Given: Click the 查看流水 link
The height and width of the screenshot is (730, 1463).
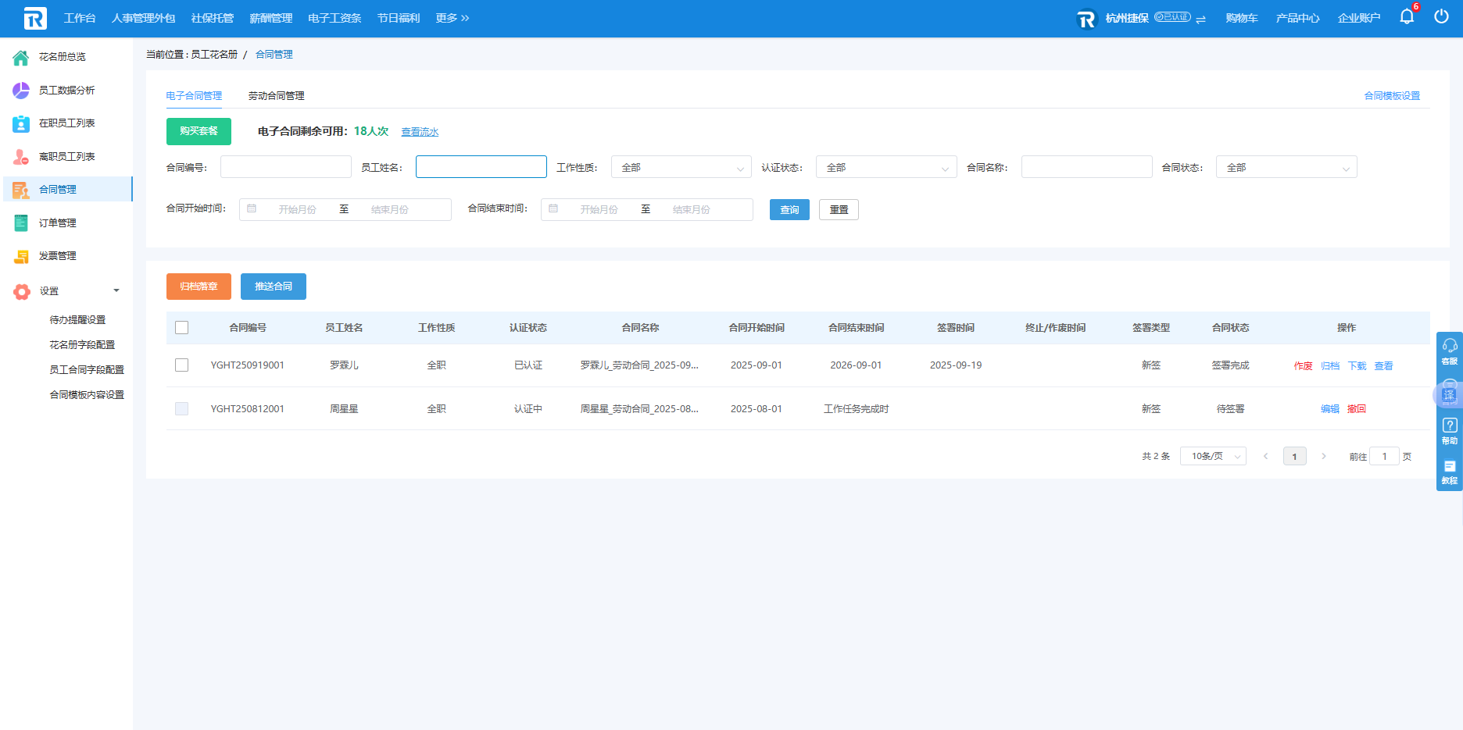Looking at the screenshot, I should 420,132.
